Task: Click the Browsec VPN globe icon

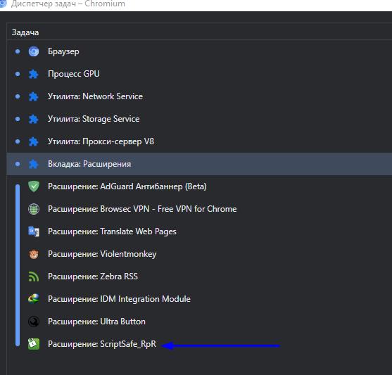Action: [x=34, y=209]
